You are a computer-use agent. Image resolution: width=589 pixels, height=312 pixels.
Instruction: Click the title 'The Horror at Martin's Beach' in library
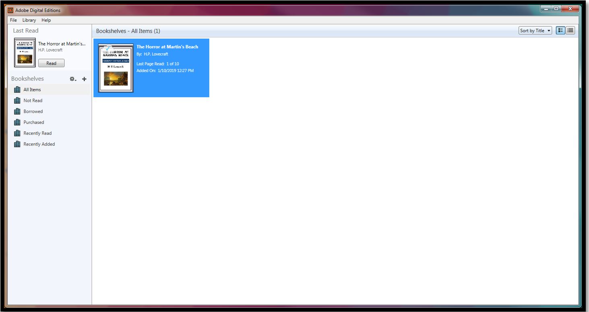tap(167, 47)
